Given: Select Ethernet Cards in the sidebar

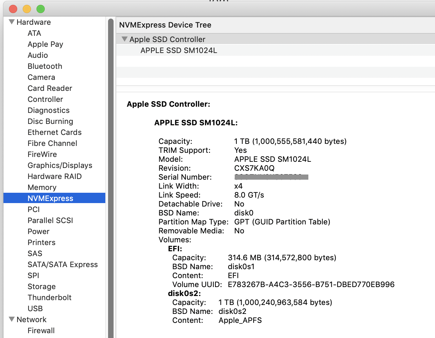Looking at the screenshot, I should pyautogui.click(x=54, y=132).
